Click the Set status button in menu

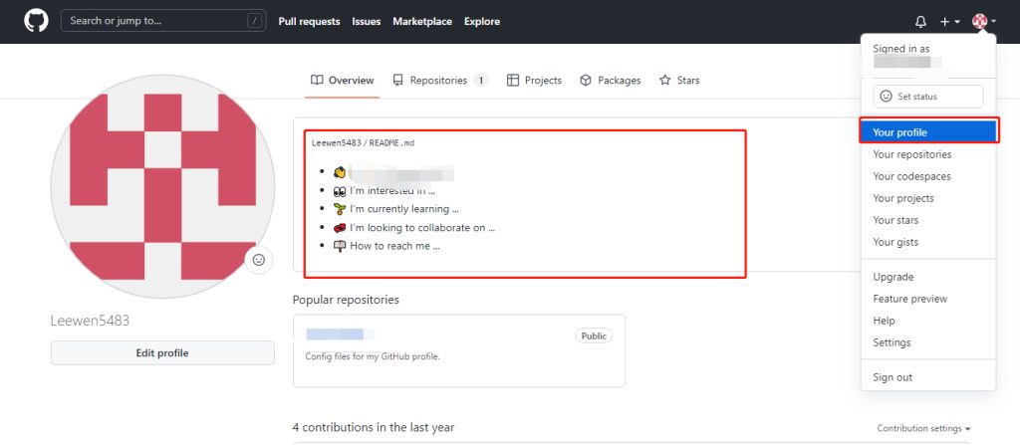pyautogui.click(x=928, y=97)
